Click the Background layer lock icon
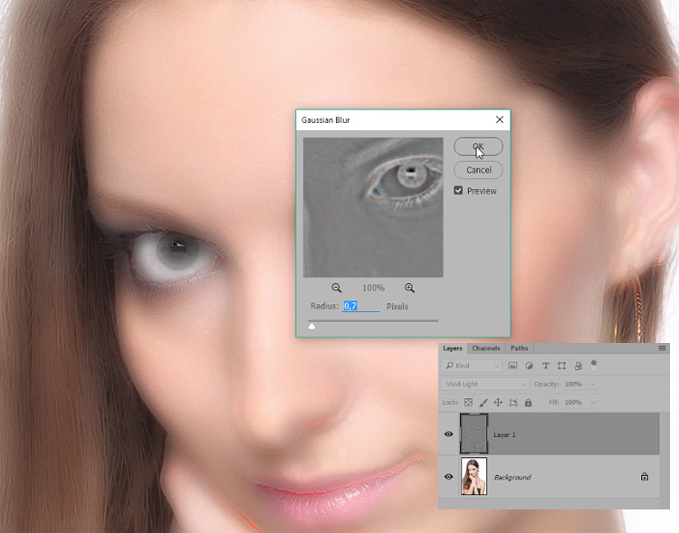 click(645, 477)
